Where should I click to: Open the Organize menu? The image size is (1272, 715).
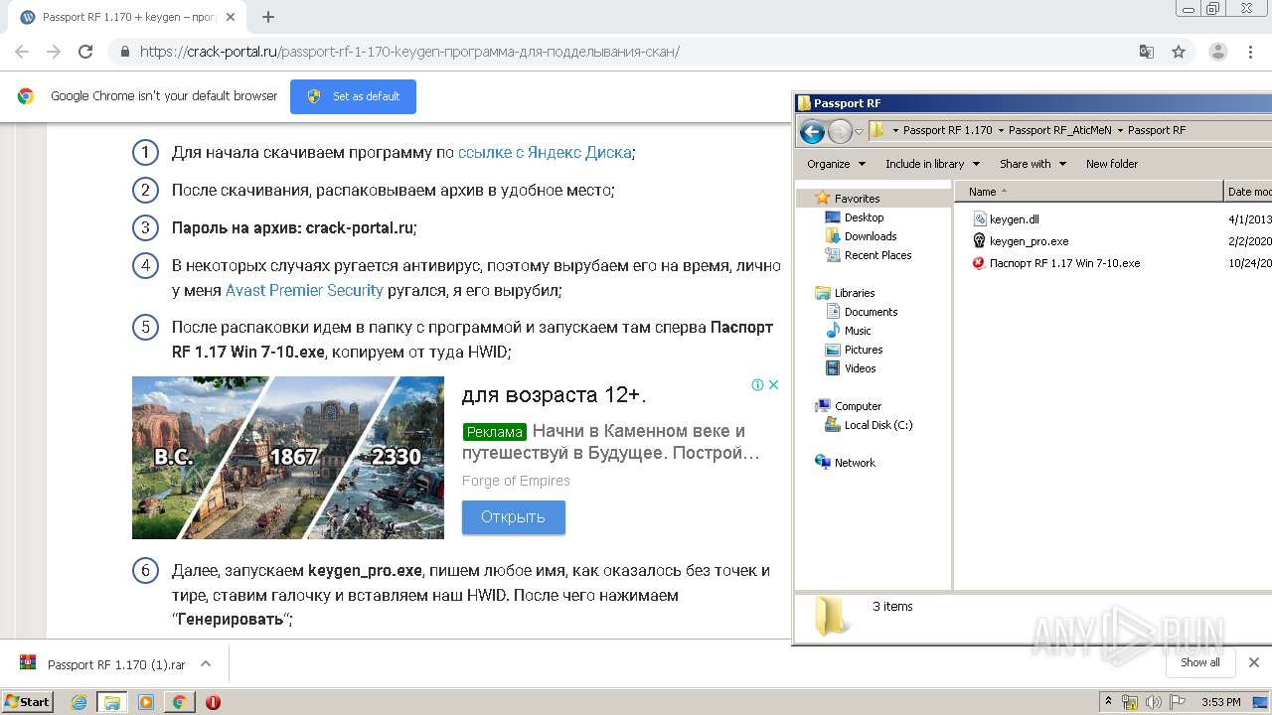pyautogui.click(x=836, y=164)
